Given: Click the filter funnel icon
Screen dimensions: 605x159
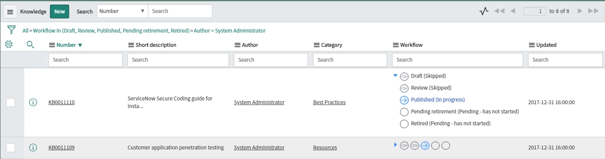Looking at the screenshot, I should pos(12,30).
